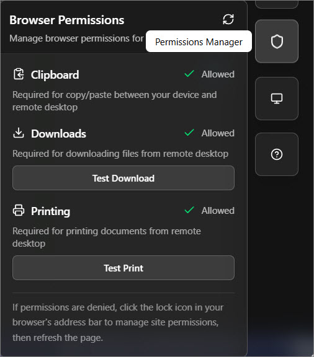Click the Downloads arrow icon

[19, 133]
